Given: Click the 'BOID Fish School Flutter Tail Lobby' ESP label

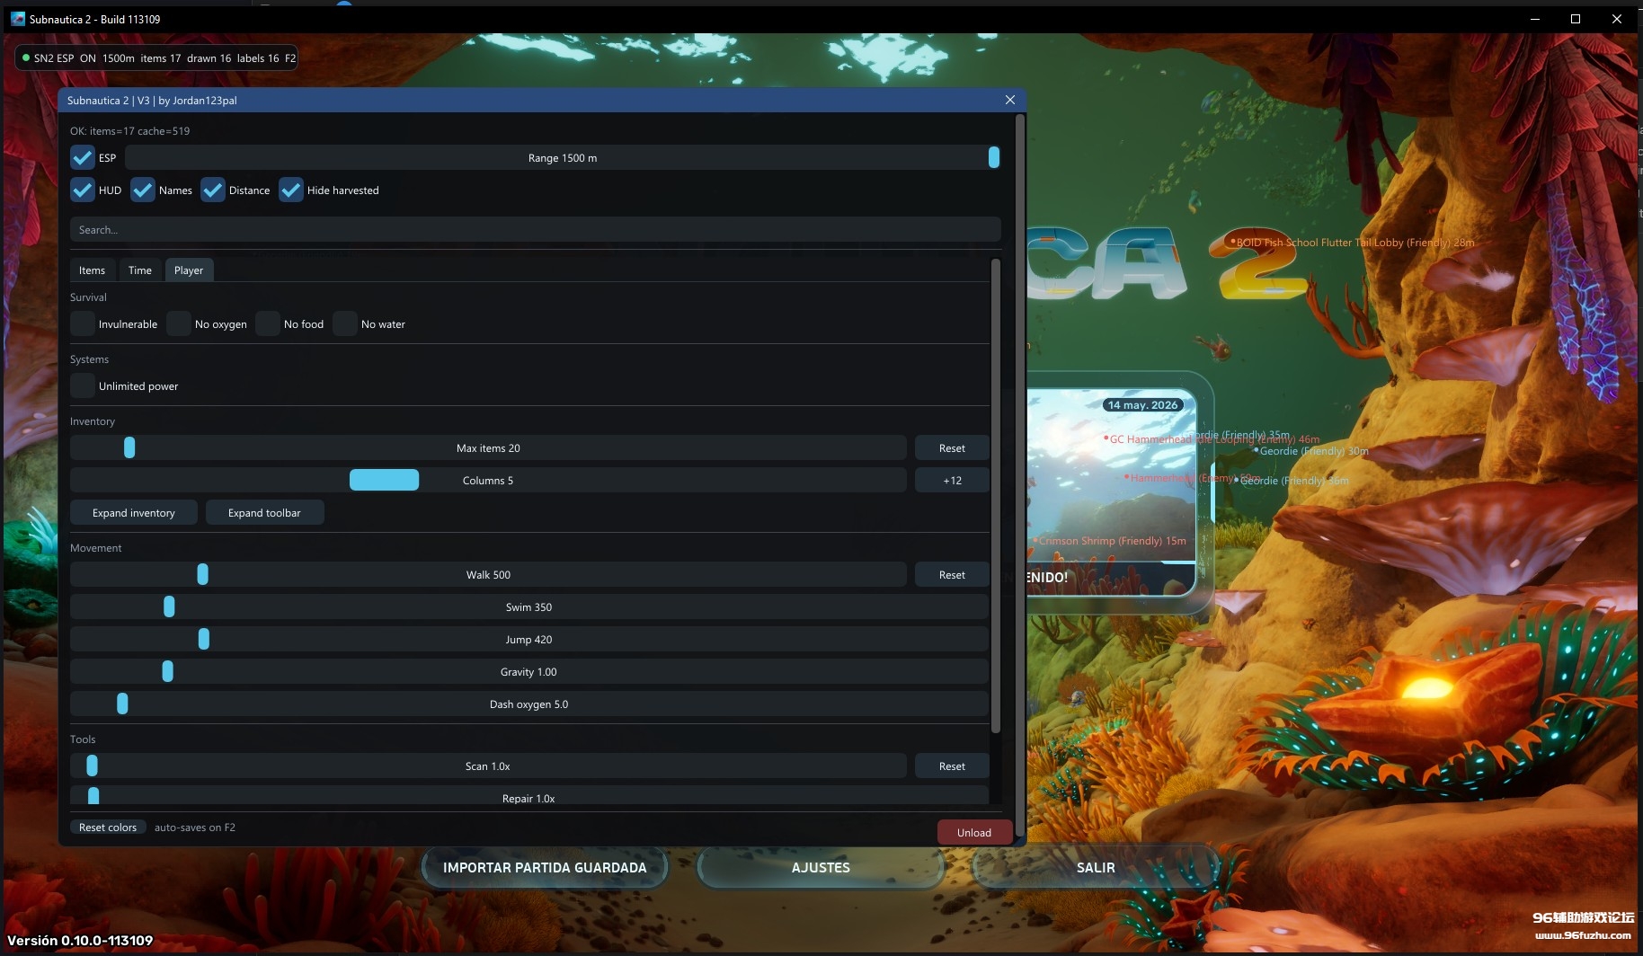Looking at the screenshot, I should pos(1353,243).
